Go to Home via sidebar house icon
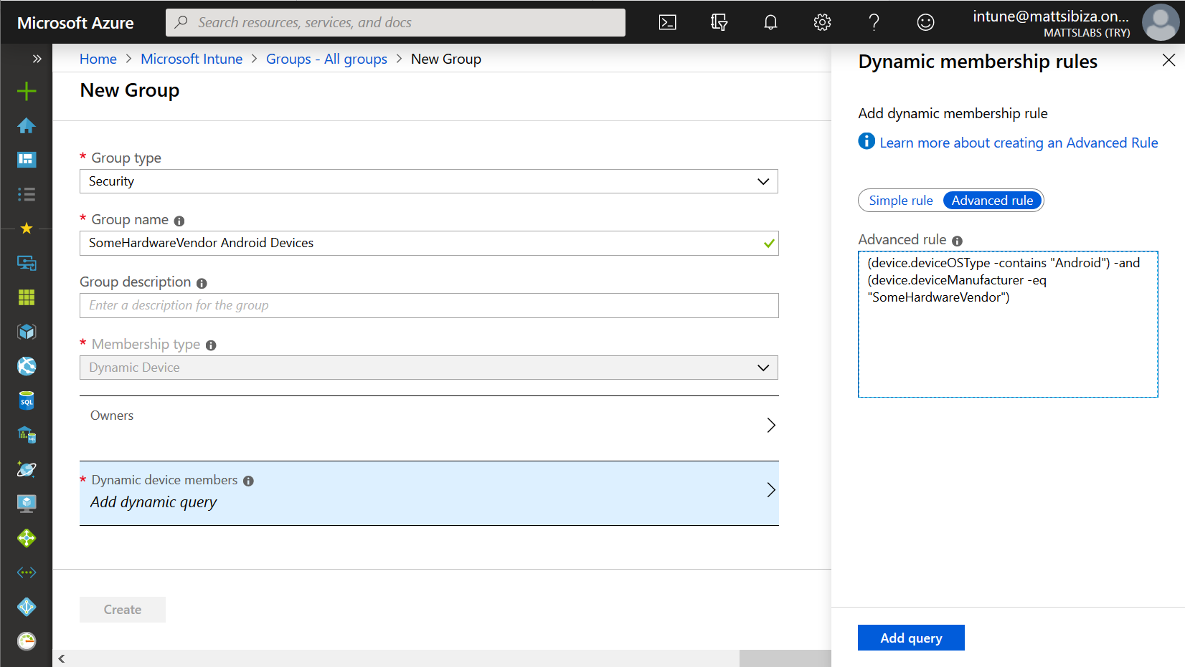This screenshot has height=667, width=1185. [27, 125]
